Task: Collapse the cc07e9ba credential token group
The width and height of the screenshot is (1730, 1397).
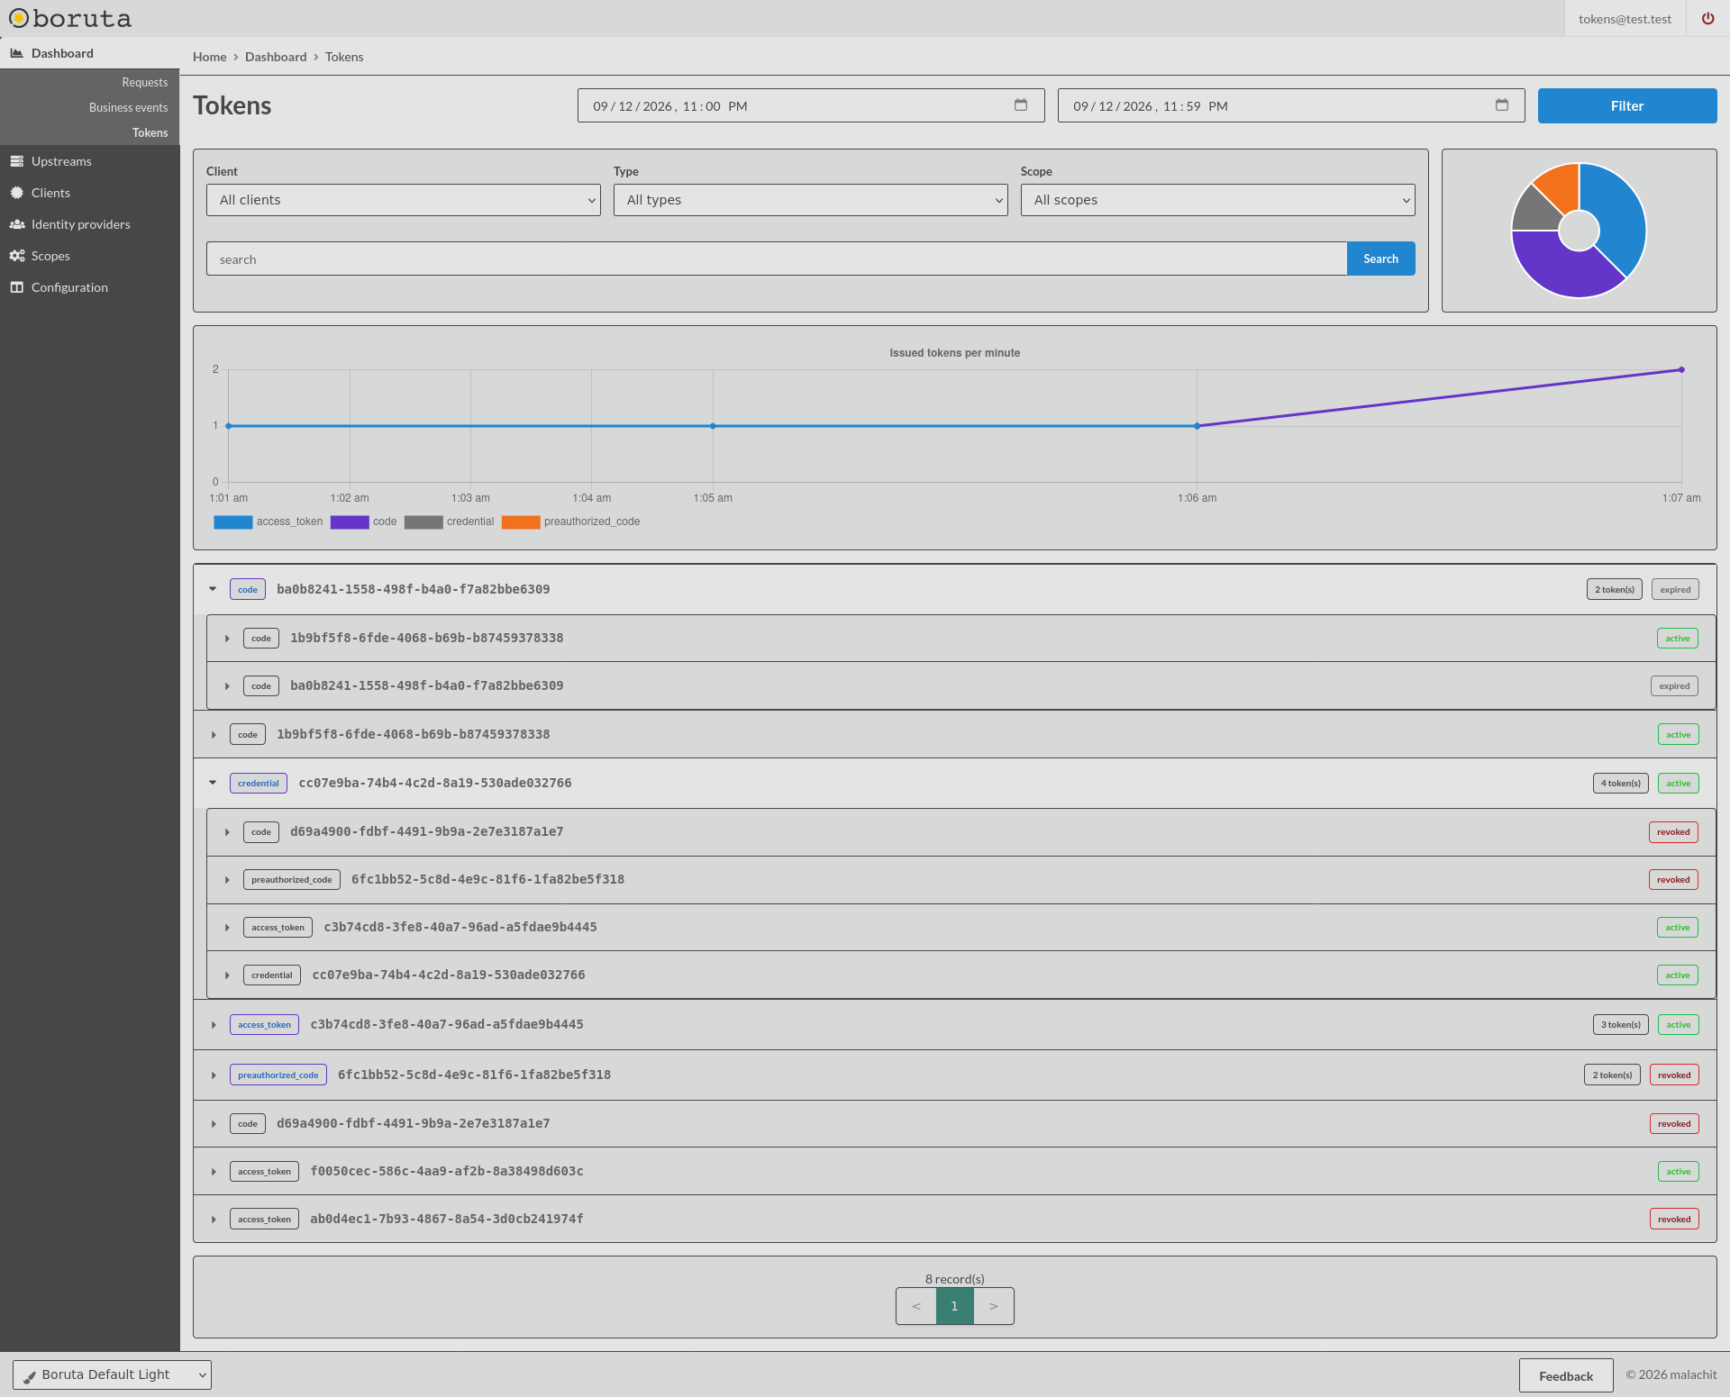Action: [x=213, y=783]
